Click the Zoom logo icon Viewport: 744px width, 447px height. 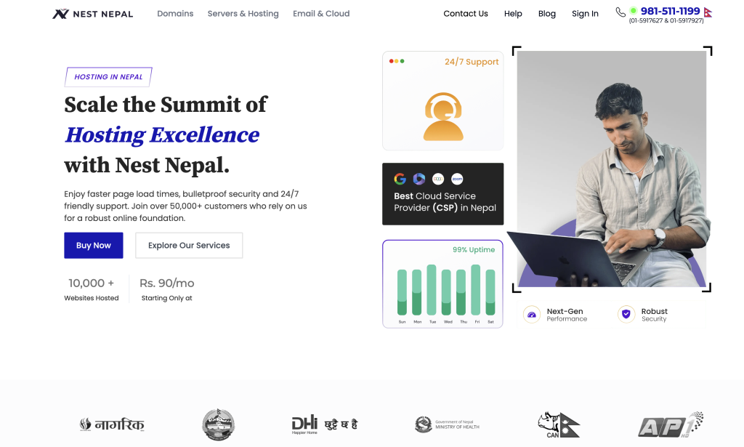click(x=457, y=179)
